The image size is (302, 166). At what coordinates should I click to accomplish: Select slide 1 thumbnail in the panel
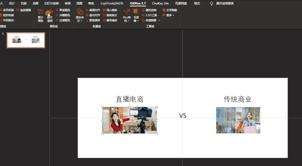(26, 40)
